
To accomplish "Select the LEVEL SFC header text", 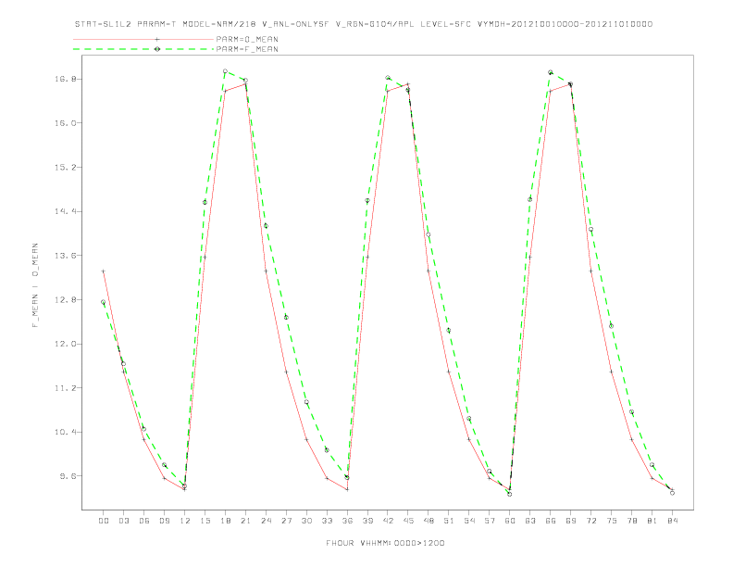I will click(x=445, y=24).
